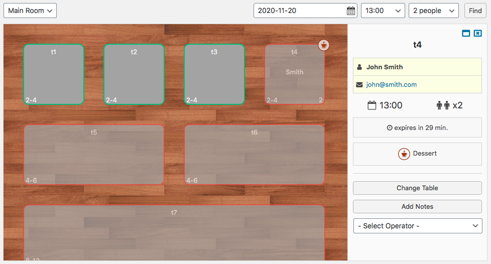This screenshot has height=264, width=491.
Task: Click the two-people guests icon
Action: pyautogui.click(x=443, y=105)
